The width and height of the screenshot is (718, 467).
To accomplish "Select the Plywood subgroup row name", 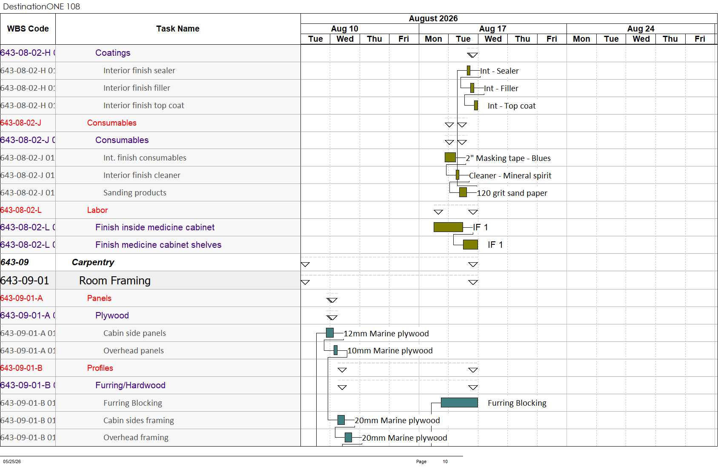I will click(x=112, y=316).
